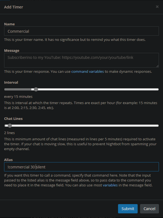Screen dimensions: 163x218
Task: Cancel adding the timer
Action: click(149, 209)
